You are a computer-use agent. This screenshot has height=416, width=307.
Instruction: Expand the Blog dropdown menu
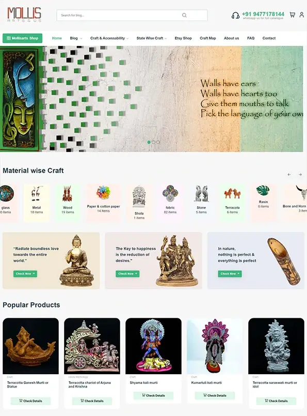point(76,38)
